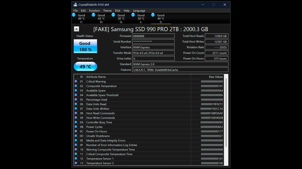Click the Drive Letter field
This screenshot has width=302, height=169.
153,58
